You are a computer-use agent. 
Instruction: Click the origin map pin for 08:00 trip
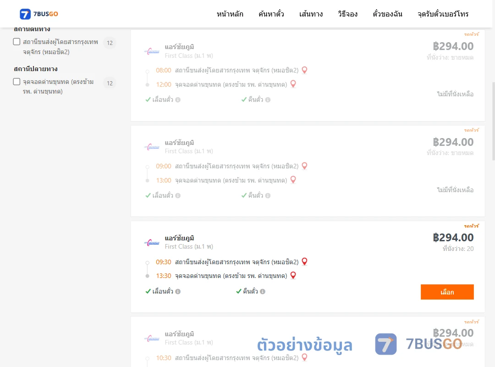304,70
